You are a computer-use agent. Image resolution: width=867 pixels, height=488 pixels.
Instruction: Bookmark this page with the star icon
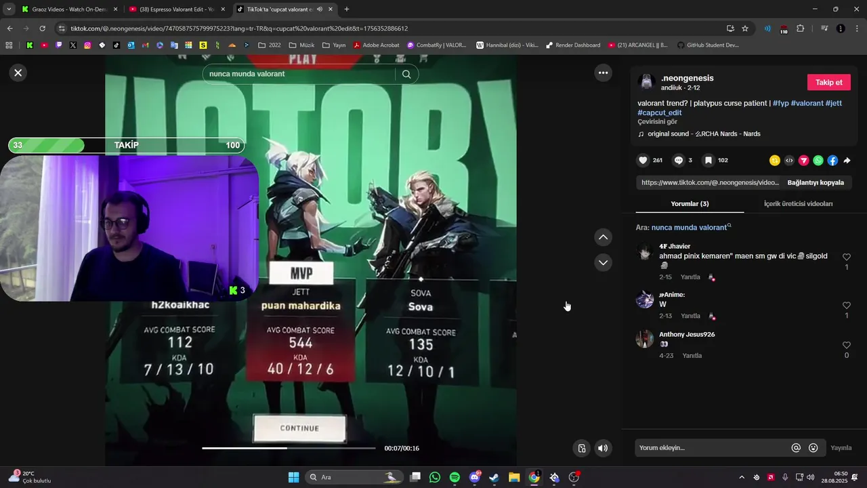pos(745,28)
